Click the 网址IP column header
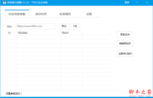 click(71, 33)
